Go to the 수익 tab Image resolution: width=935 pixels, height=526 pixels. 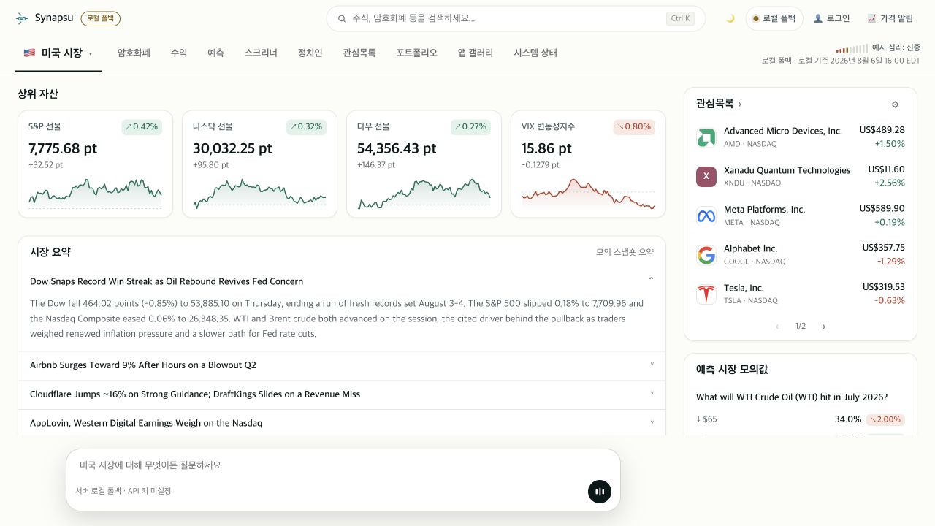tap(179, 53)
